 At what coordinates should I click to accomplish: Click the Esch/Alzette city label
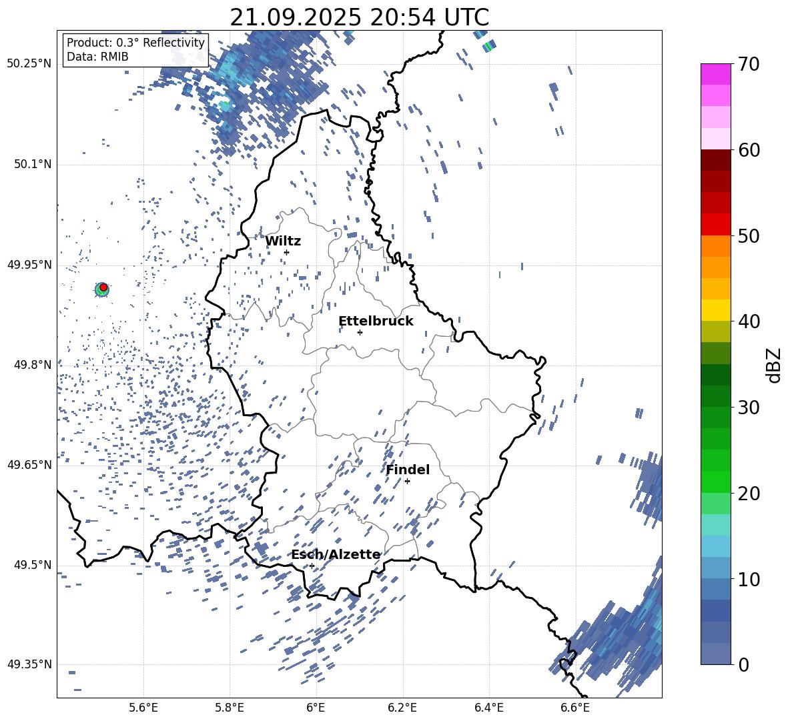click(x=336, y=554)
